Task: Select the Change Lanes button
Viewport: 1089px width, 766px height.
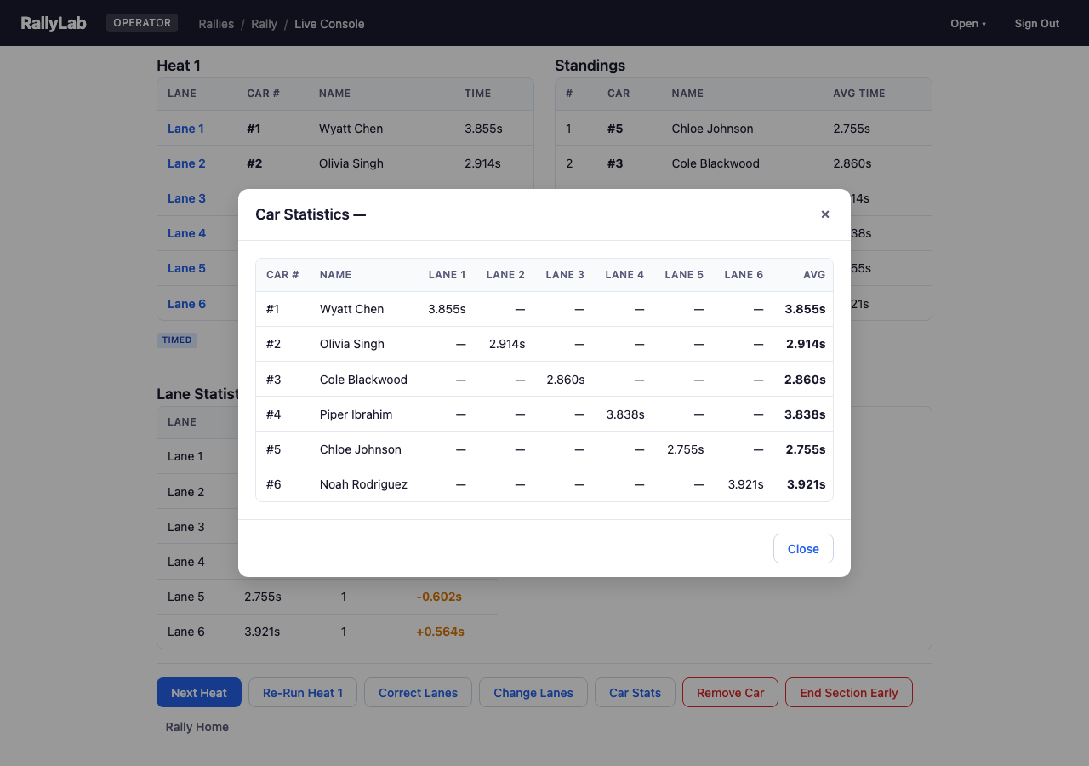Action: point(533,693)
